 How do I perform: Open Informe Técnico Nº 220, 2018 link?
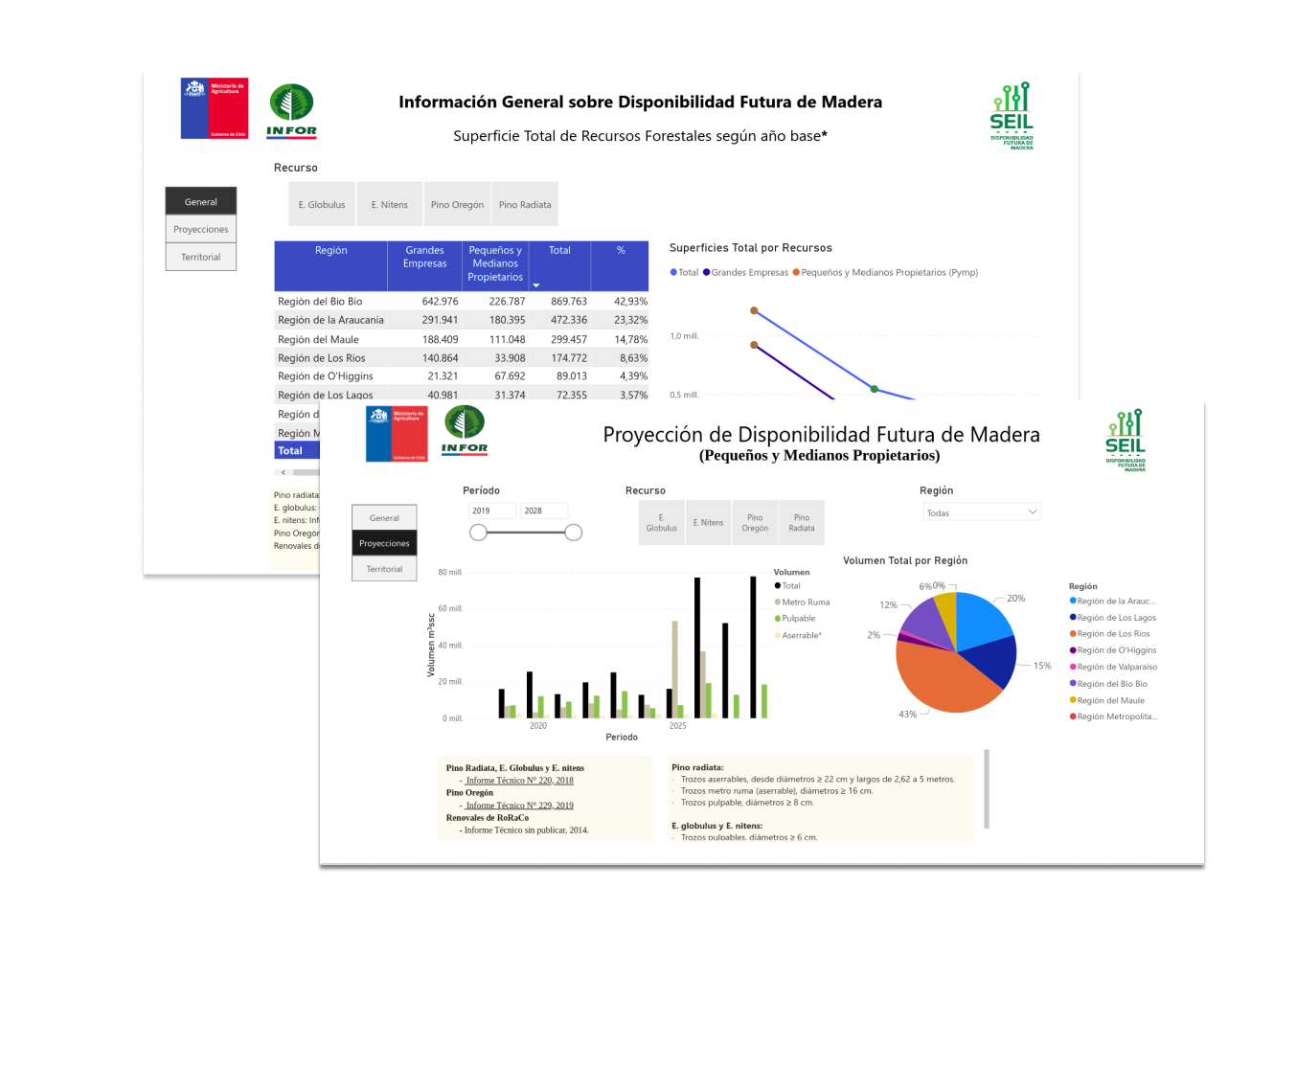coord(519,781)
